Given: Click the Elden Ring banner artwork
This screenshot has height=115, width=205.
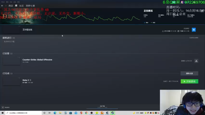Looking at the screenshot, I should pos(21,16).
